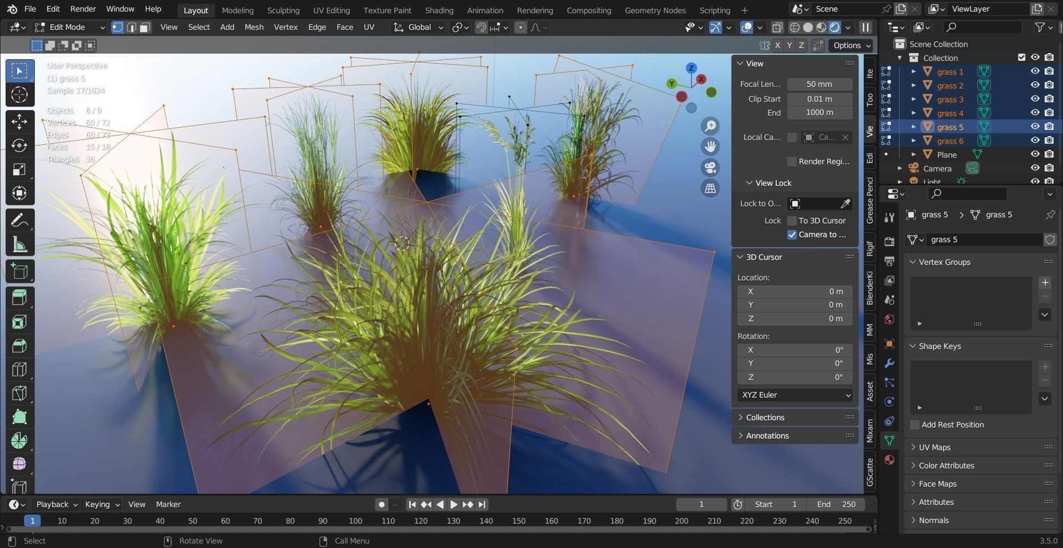Image resolution: width=1063 pixels, height=548 pixels.
Task: Select the Transform tool
Action: 19,193
